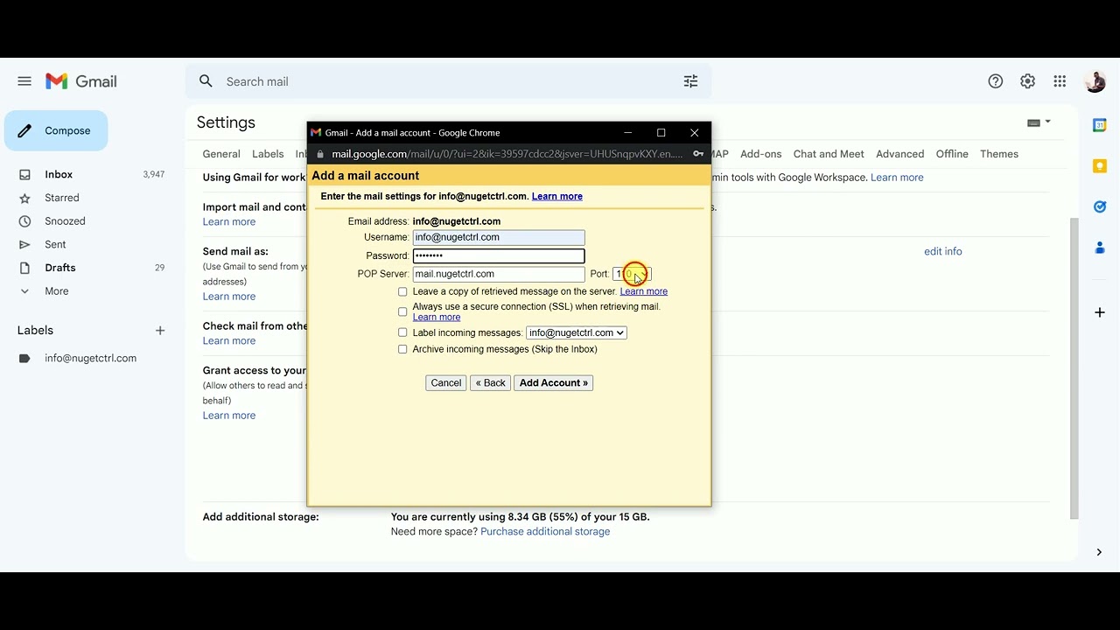Image resolution: width=1120 pixels, height=630 pixels.
Task: Click Learn more under SSL option
Action: pos(437,317)
